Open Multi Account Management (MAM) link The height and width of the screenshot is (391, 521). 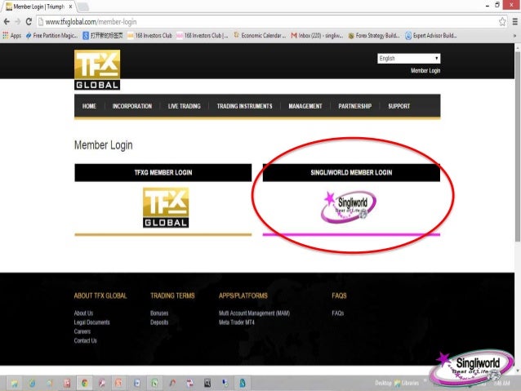click(x=254, y=313)
